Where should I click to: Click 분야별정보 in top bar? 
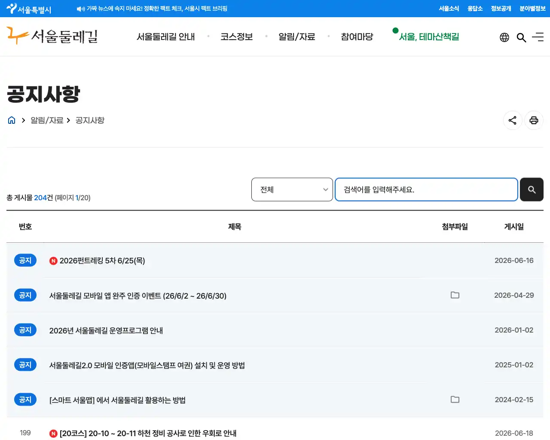coord(532,9)
